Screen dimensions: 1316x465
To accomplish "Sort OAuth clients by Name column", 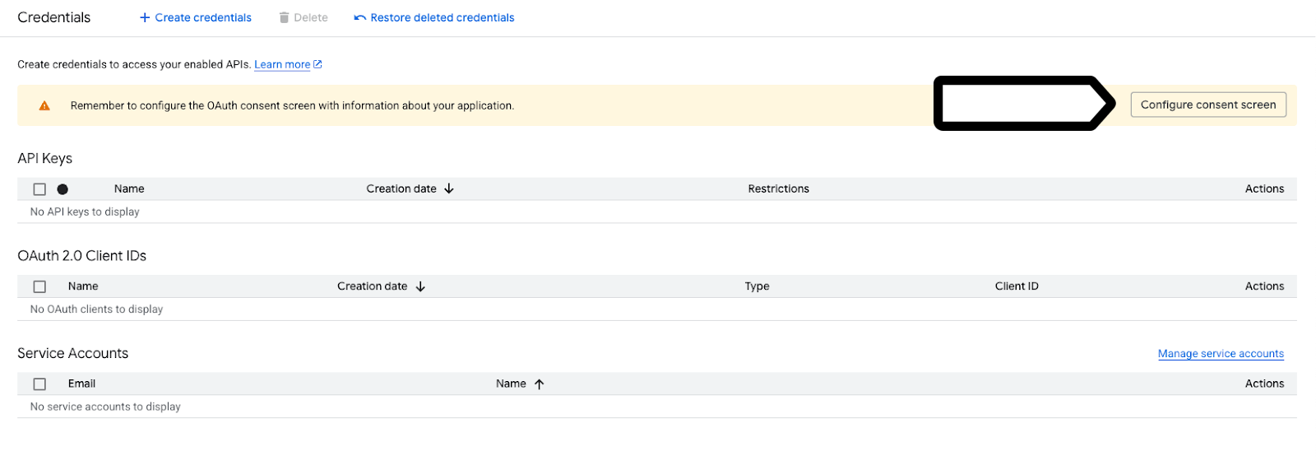I will 83,286.
